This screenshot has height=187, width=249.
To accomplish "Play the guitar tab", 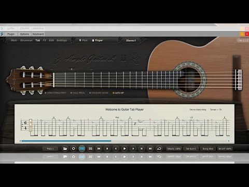I will click(125, 149).
